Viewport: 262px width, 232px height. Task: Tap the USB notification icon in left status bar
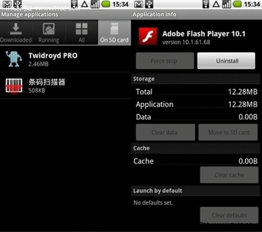coord(18,4)
